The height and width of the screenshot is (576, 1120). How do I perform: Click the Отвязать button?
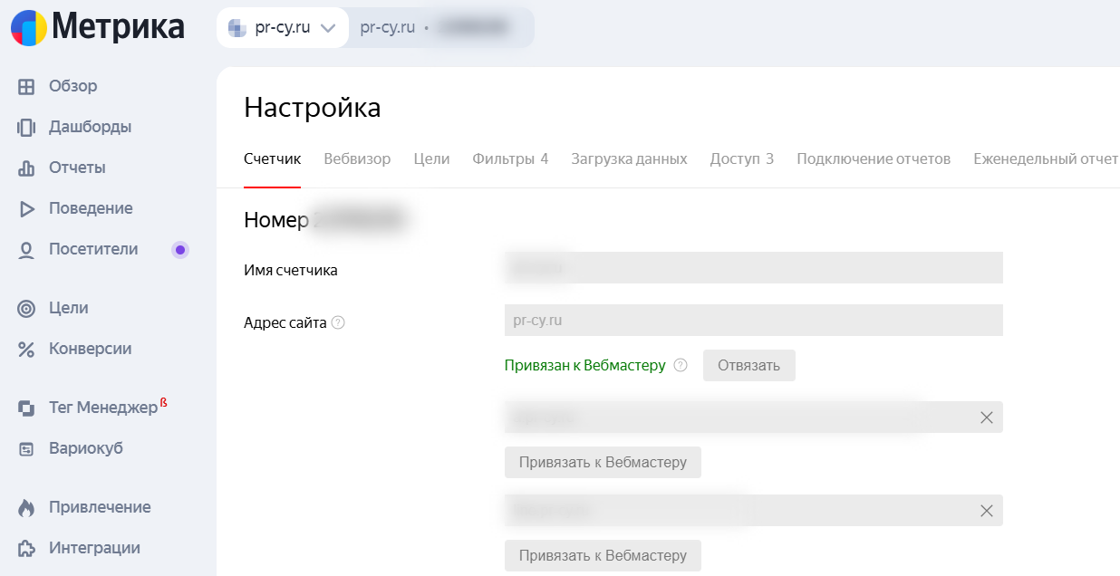pos(748,366)
